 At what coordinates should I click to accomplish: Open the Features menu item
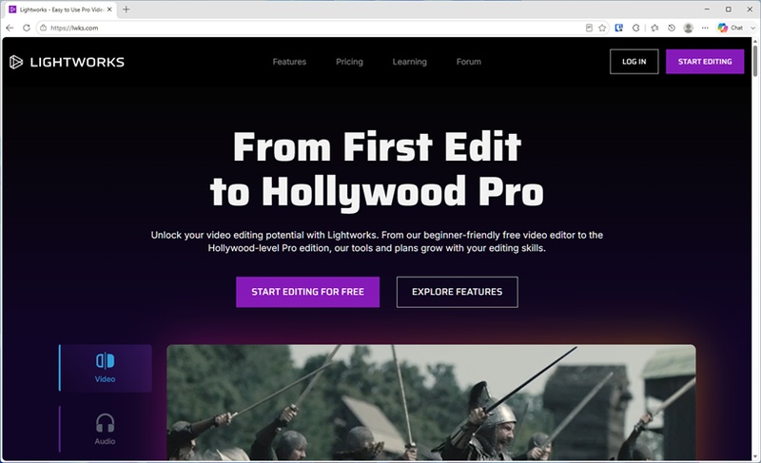click(289, 62)
